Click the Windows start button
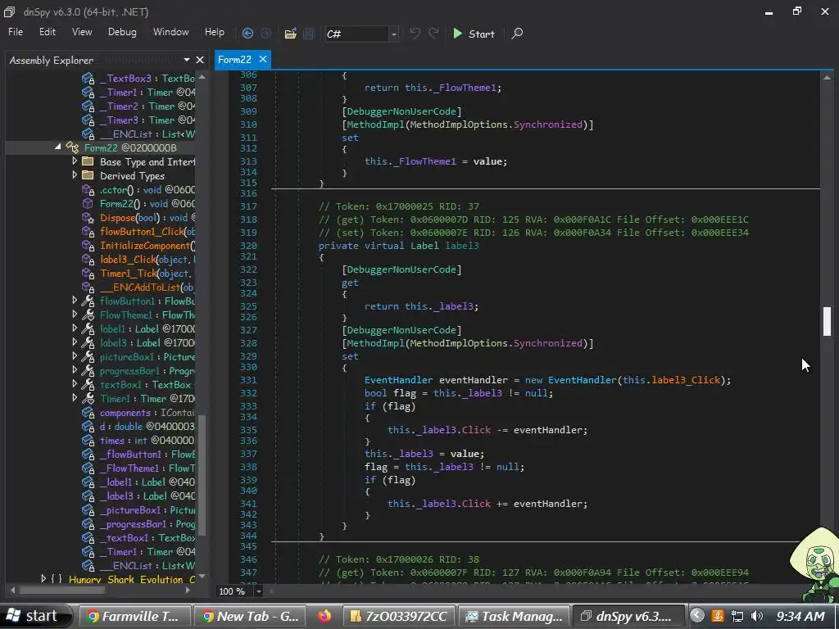The image size is (839, 629). tap(31, 616)
